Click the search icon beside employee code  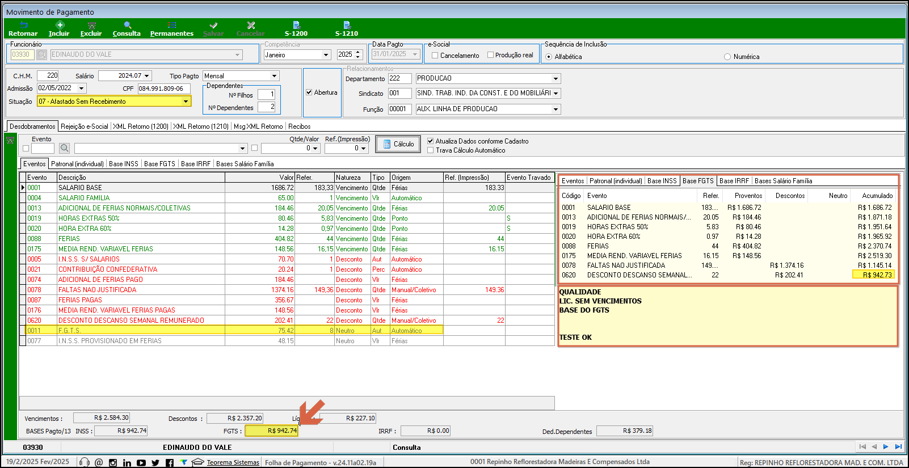(42, 54)
